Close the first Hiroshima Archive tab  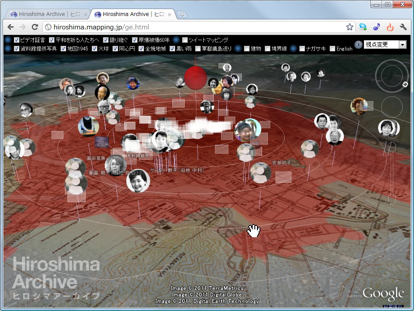coord(85,15)
